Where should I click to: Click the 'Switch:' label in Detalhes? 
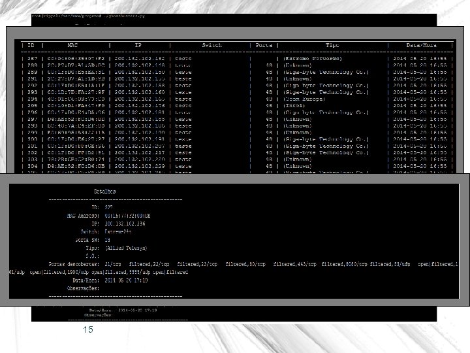[90, 231]
